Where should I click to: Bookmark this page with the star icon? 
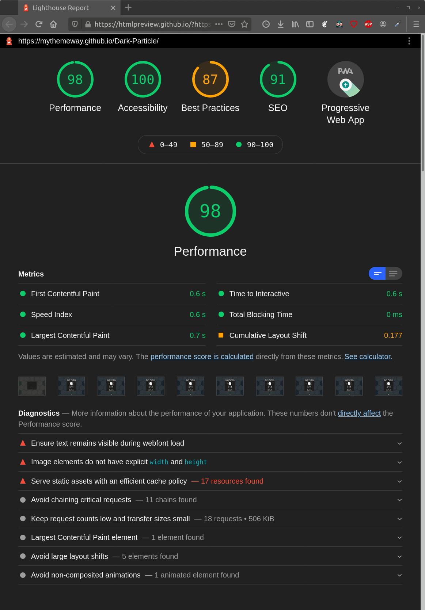click(x=244, y=24)
